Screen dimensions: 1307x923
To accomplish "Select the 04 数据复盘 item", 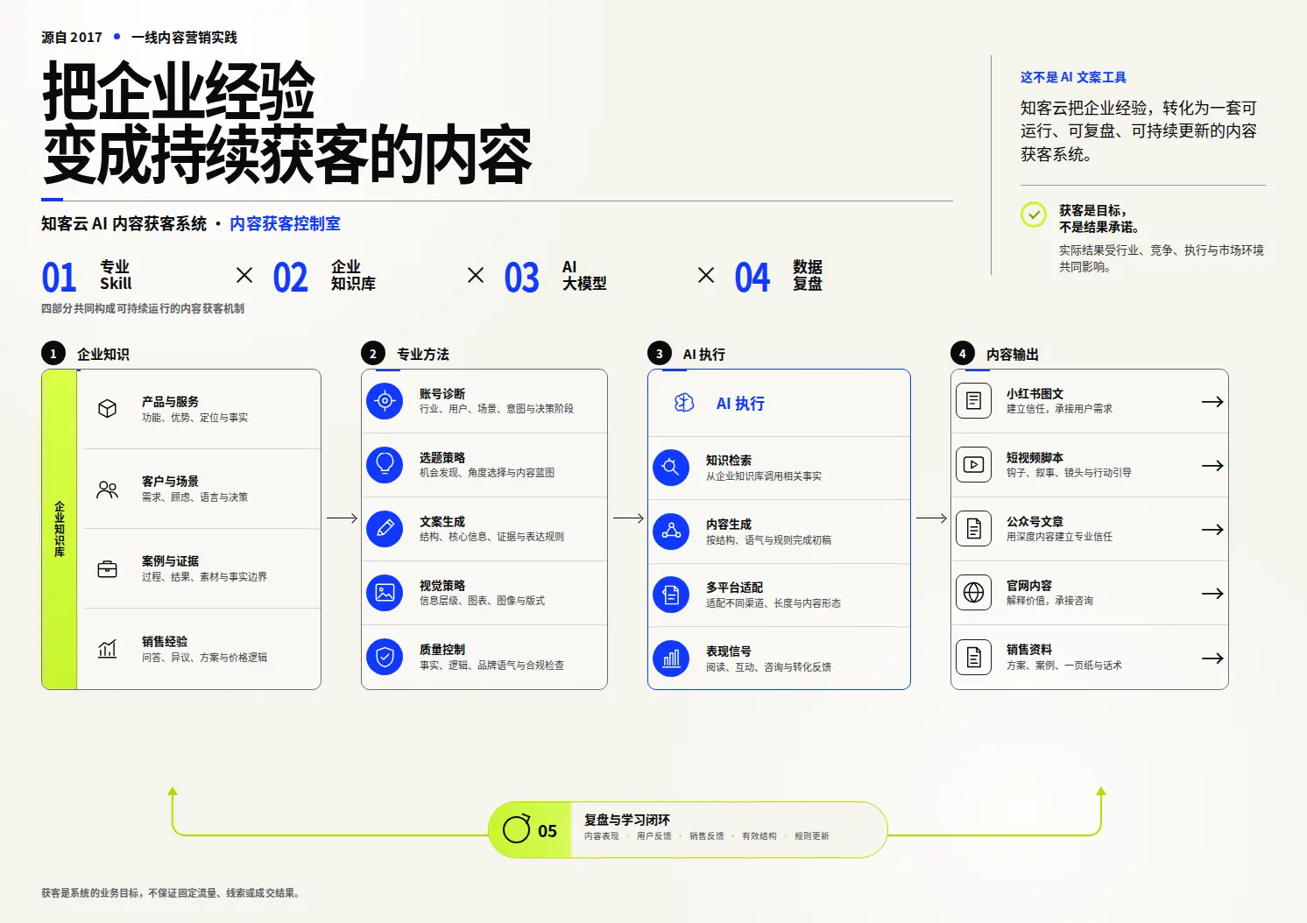I will click(x=779, y=277).
